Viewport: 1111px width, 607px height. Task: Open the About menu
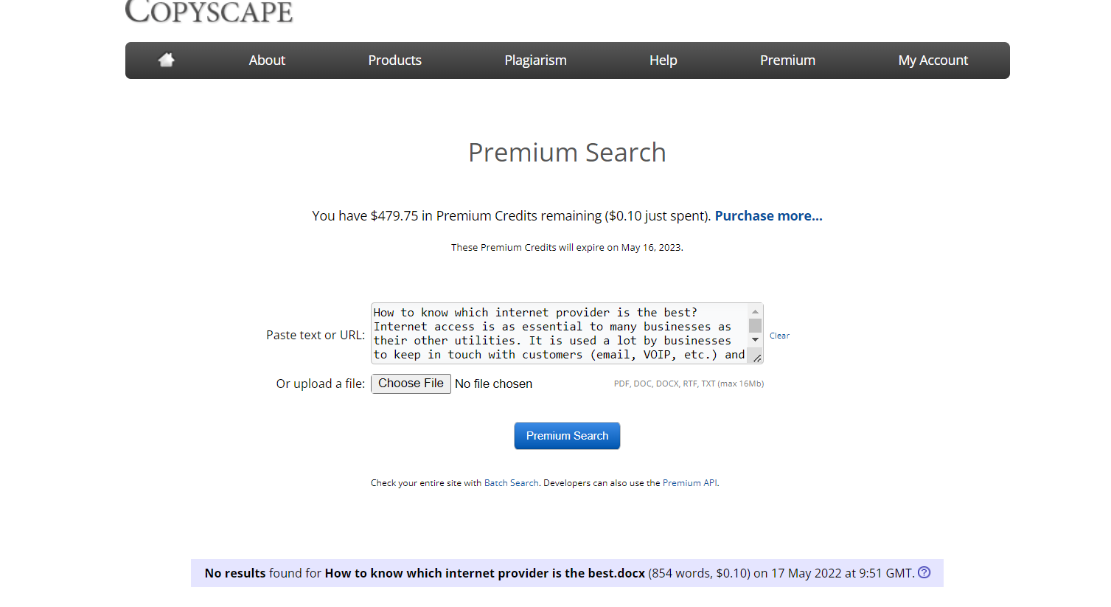pos(267,60)
